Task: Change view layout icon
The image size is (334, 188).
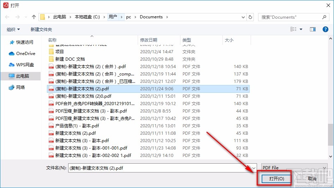Action: tap(293, 29)
